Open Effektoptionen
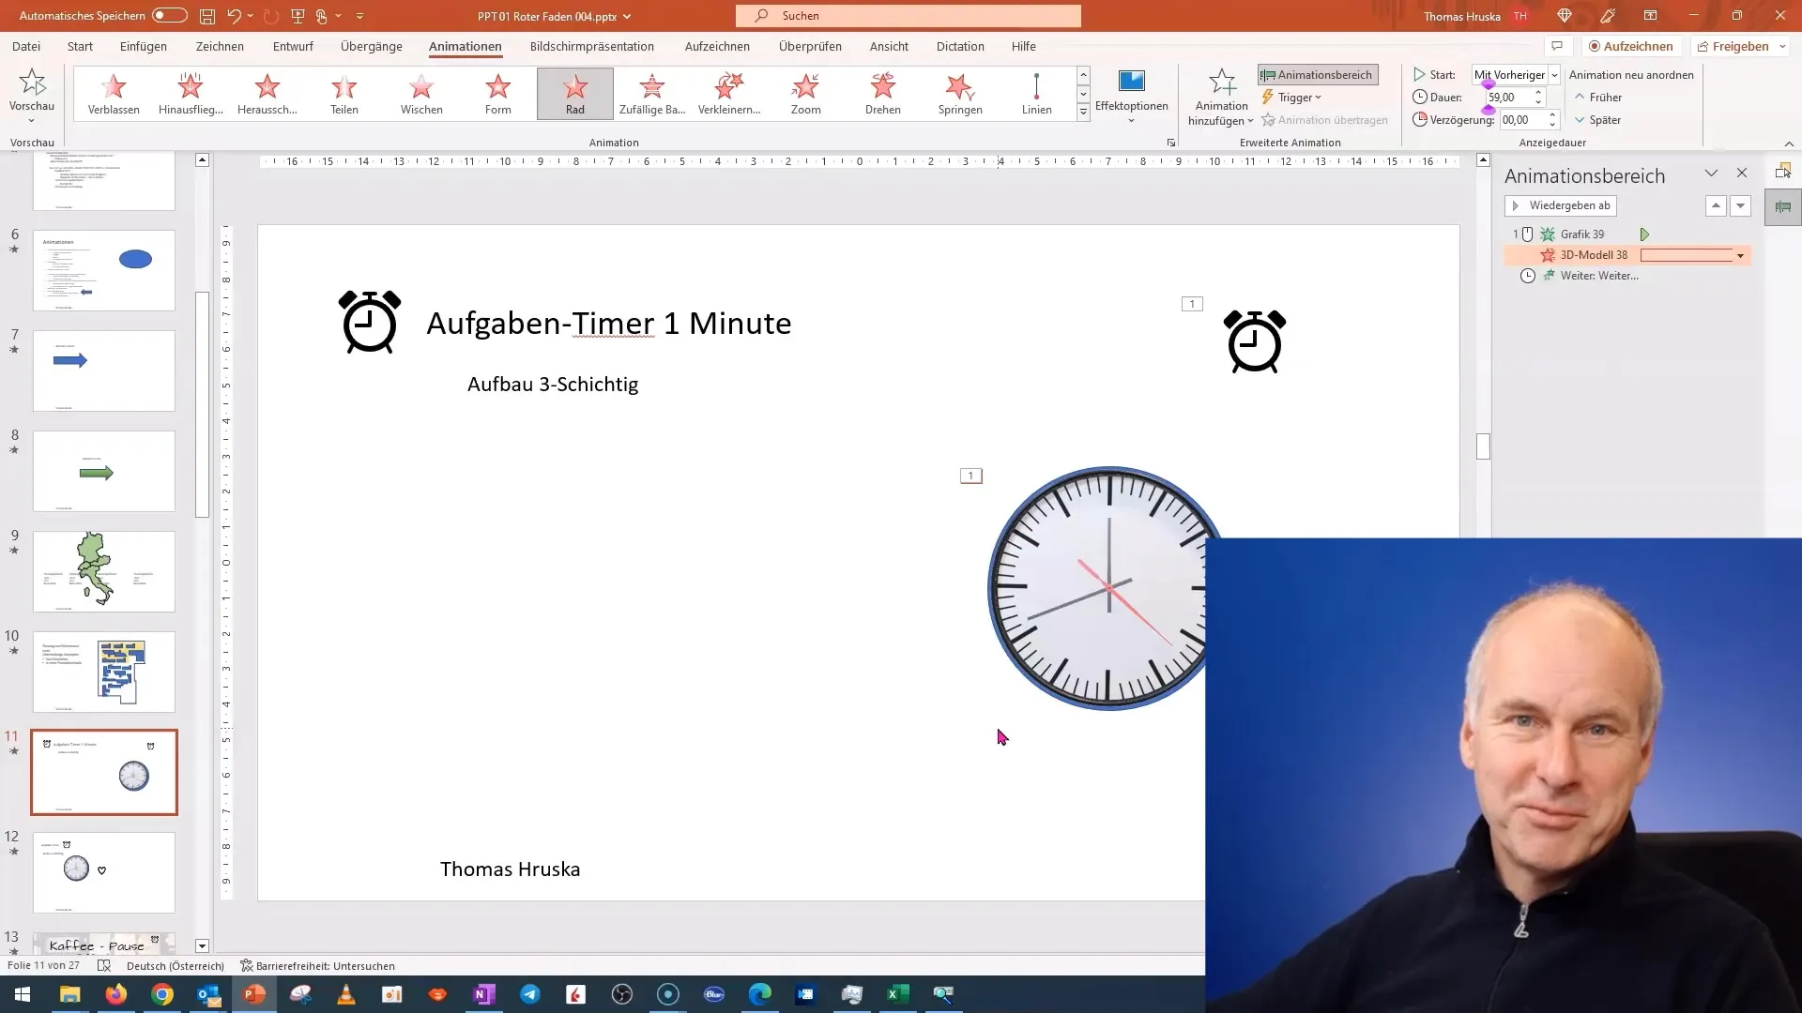This screenshot has height=1013, width=1802. 1132,96
